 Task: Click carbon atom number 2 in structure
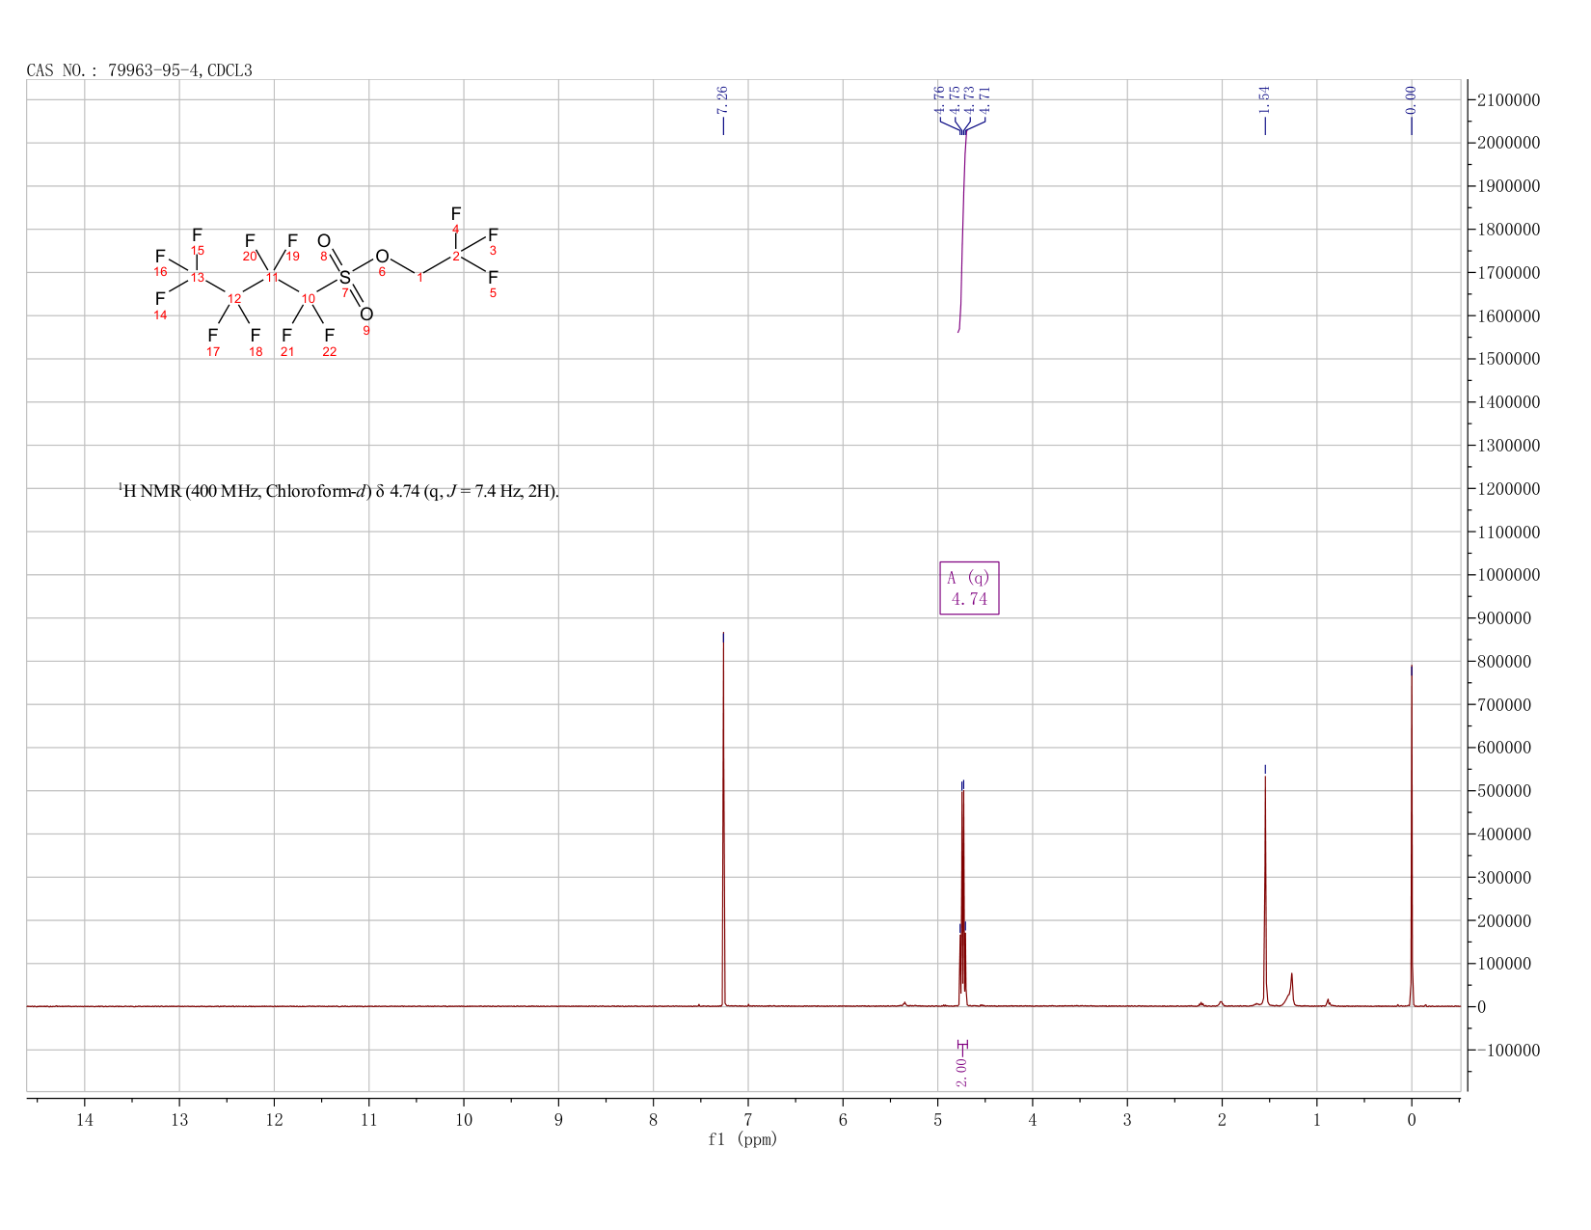pos(456,256)
